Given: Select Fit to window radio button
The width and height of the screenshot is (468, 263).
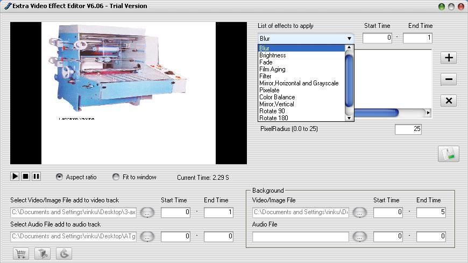Looking at the screenshot, I should click(x=116, y=177).
